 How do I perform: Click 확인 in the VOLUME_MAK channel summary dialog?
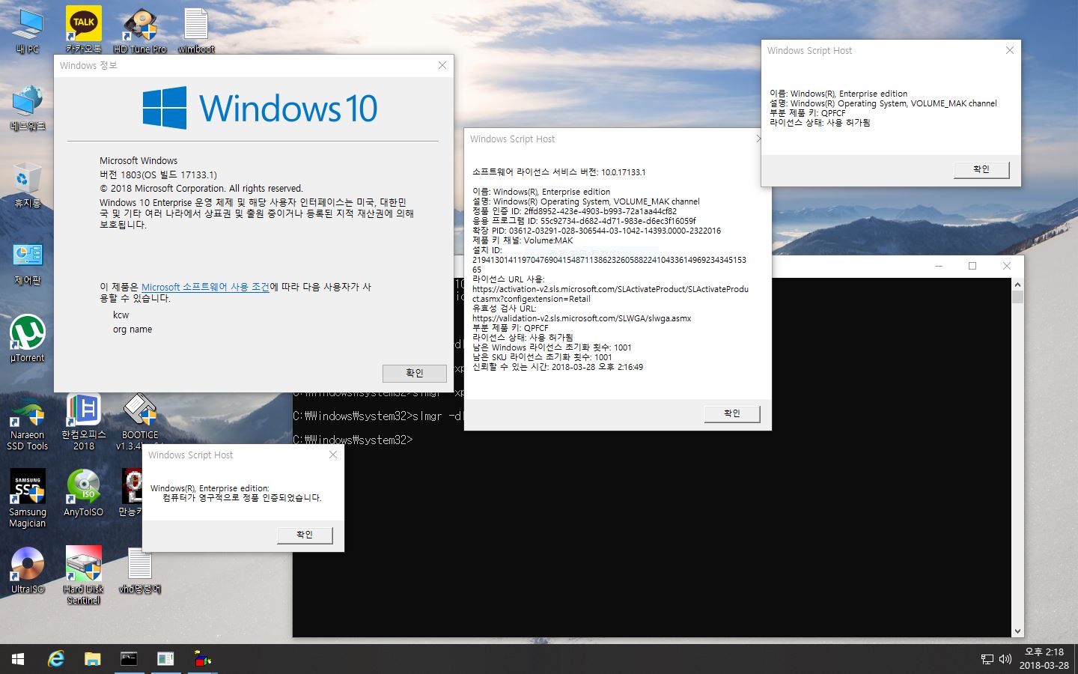click(981, 169)
